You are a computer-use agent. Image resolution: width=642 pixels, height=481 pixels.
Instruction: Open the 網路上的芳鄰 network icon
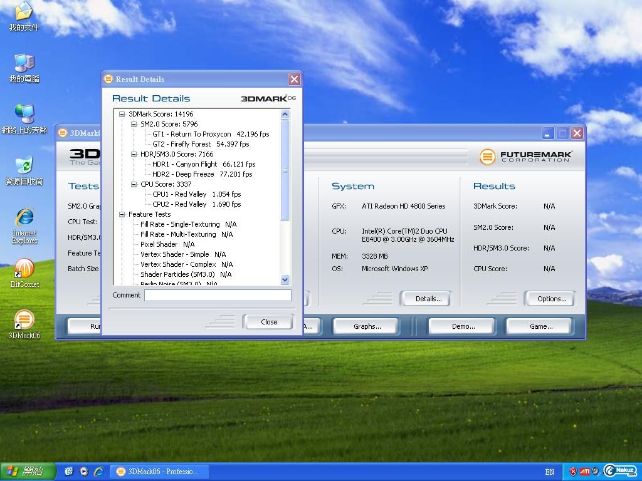point(24,115)
